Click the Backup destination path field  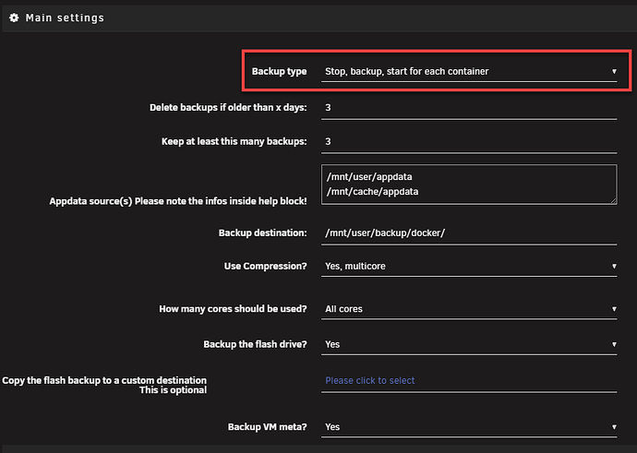pos(469,233)
